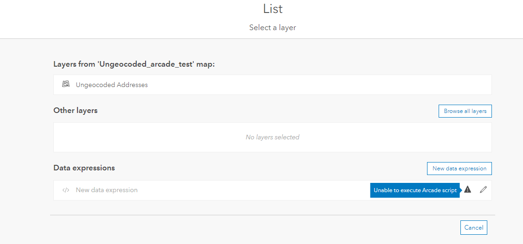The image size is (523, 244).
Task: Click the 'No layers selected' placeholder box
Action: coord(272,137)
